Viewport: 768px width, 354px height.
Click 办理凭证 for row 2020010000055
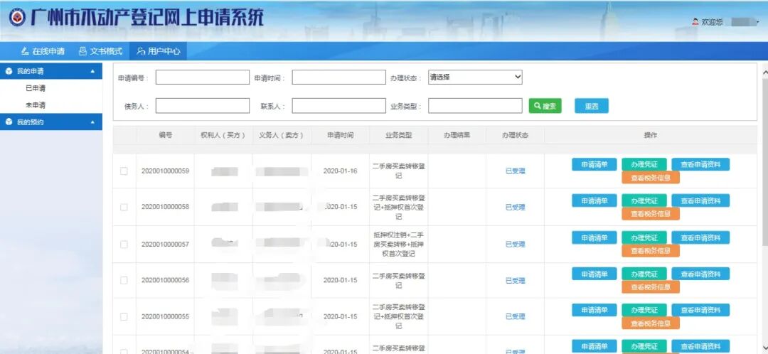pos(644,310)
